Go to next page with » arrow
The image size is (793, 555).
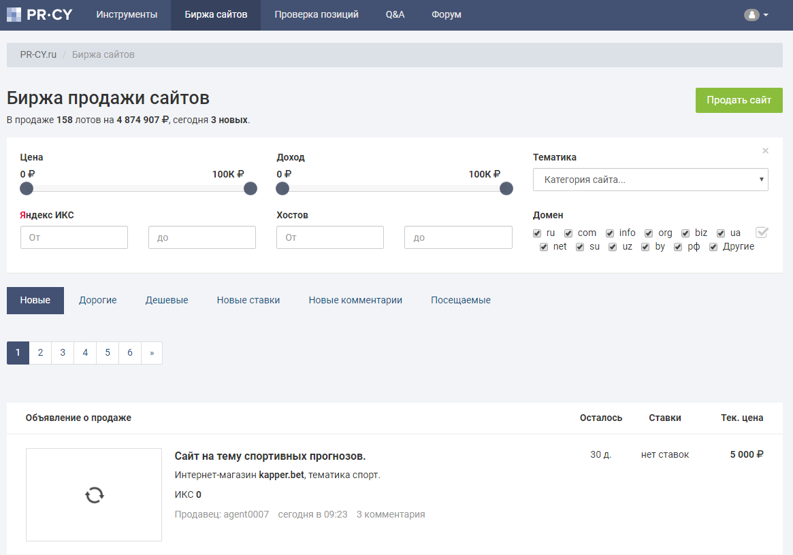152,353
